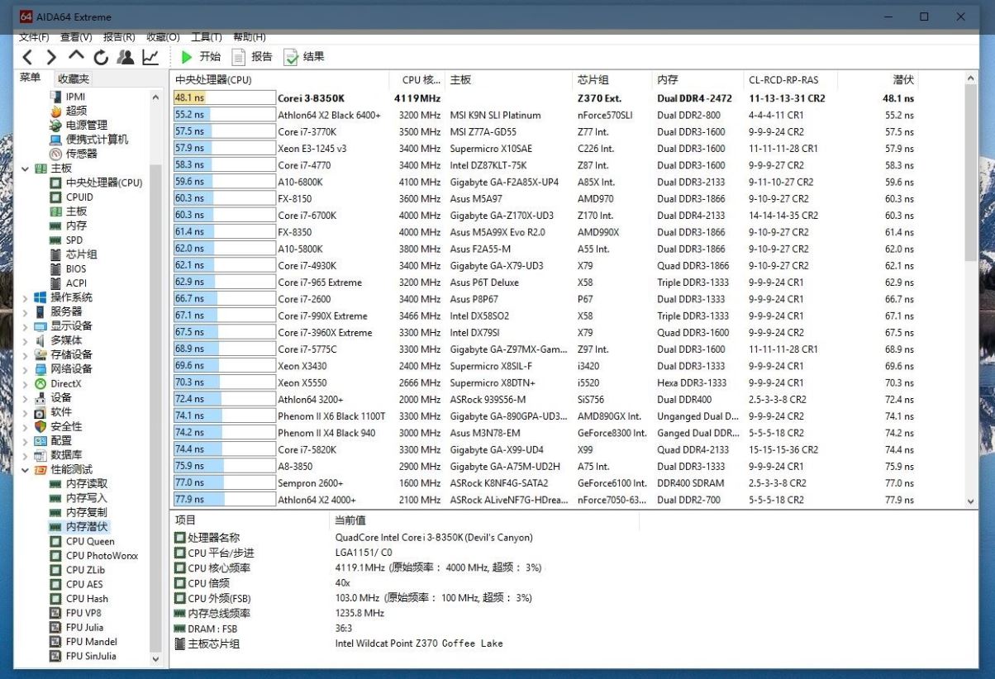Click sidebar tree scrollbar up arrow
This screenshot has width=995, height=679.
click(155, 97)
